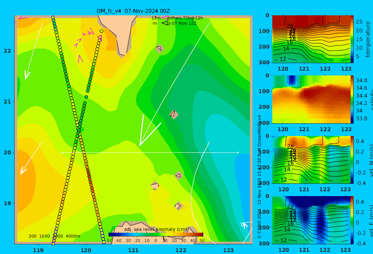Click the white arrow in map's lower-left
This screenshot has width=373, height=254.
pyautogui.click(x=31, y=158)
